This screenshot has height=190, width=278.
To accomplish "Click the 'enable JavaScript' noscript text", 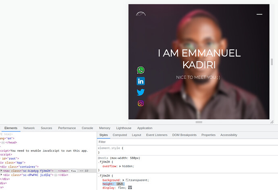I will [49, 150].
